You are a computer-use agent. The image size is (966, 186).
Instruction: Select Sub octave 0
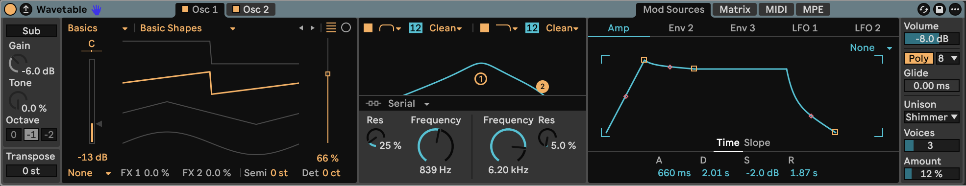coord(14,135)
